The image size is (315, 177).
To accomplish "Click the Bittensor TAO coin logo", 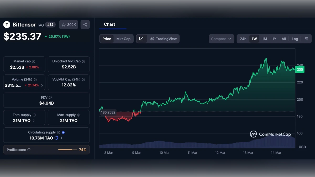I will tap(7, 24).
